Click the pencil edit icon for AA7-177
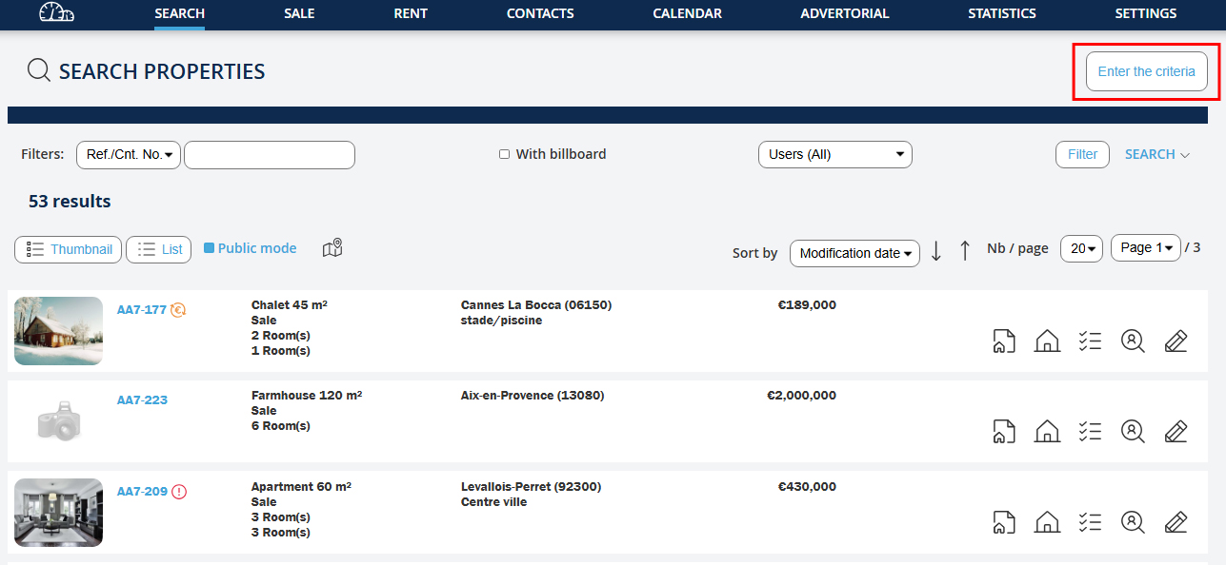Image resolution: width=1226 pixels, height=565 pixels. coord(1176,341)
